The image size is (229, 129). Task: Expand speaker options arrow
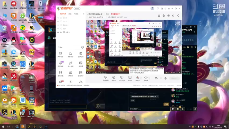pos(149,78)
